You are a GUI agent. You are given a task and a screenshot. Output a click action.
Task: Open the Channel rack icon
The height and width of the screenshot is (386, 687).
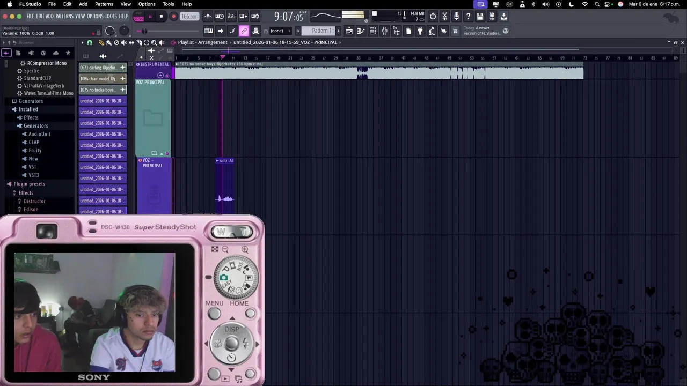(x=372, y=31)
